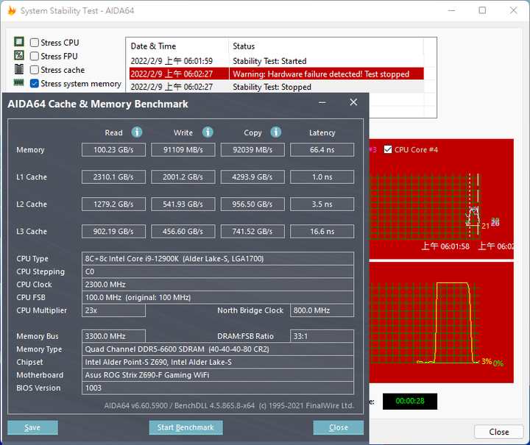Click Start Benchmark button
The image size is (530, 445).
click(185, 427)
